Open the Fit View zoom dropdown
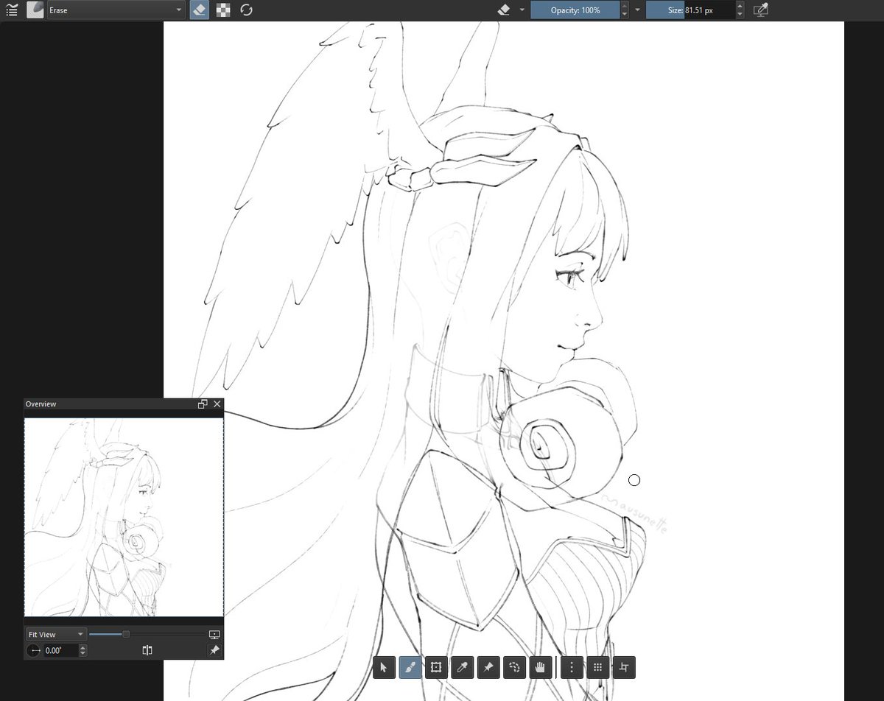 point(55,635)
